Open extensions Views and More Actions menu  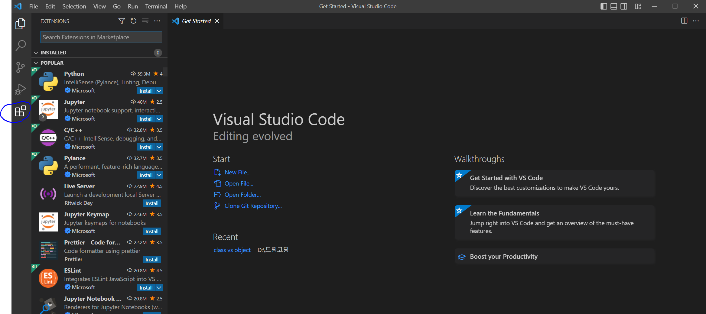click(x=157, y=21)
